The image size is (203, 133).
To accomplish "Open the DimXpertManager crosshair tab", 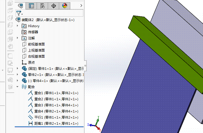I will (54, 6).
